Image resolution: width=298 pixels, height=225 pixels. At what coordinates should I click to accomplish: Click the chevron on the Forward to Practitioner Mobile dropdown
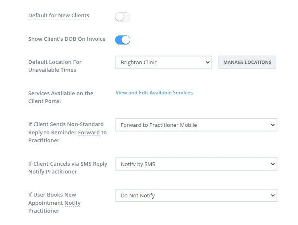coord(273,125)
